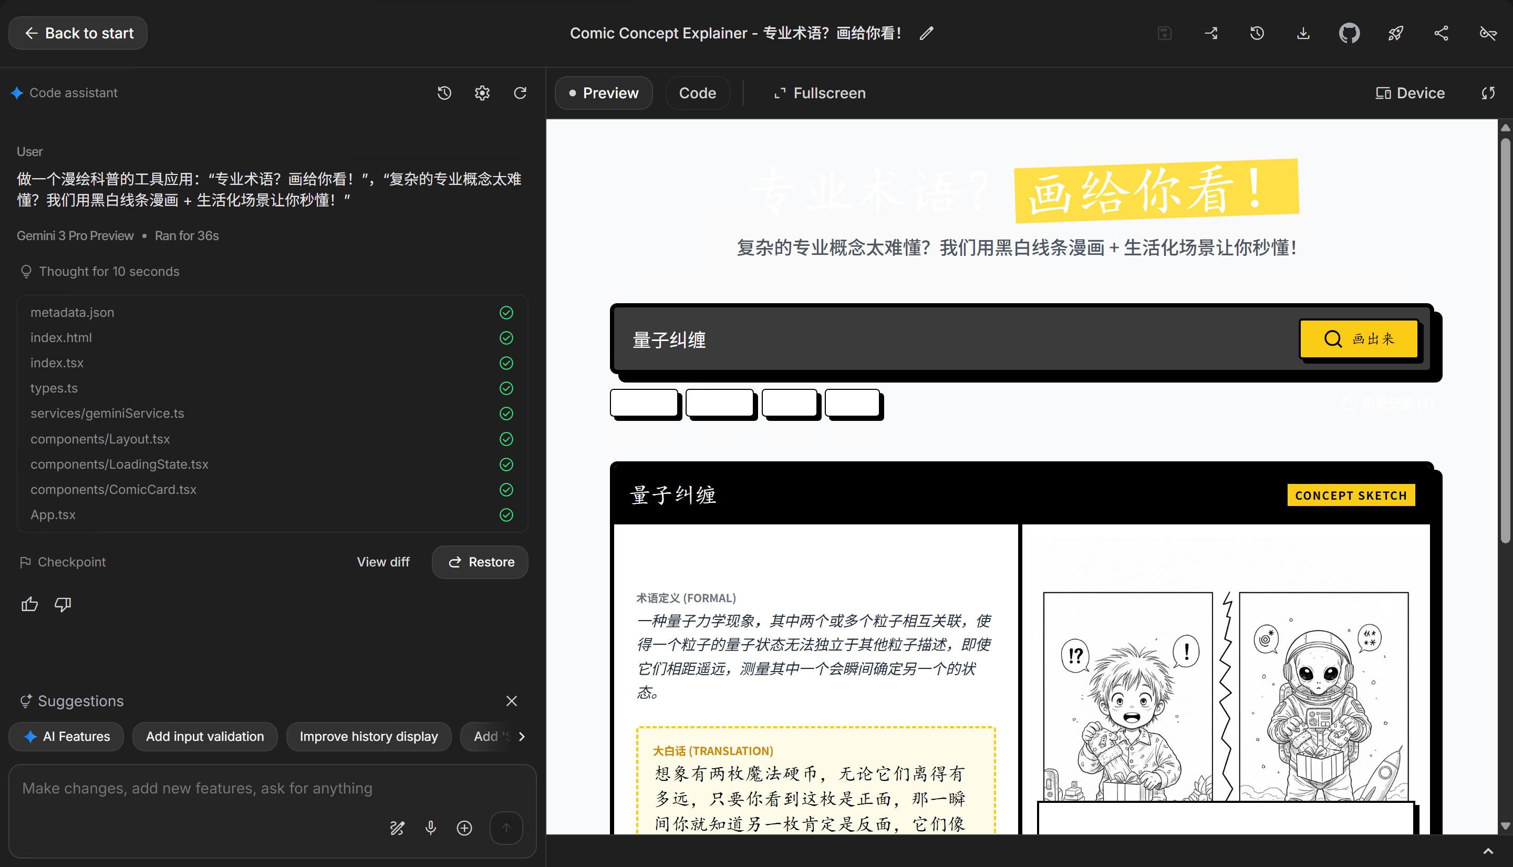Click the yellow 画出来 button

click(x=1359, y=339)
